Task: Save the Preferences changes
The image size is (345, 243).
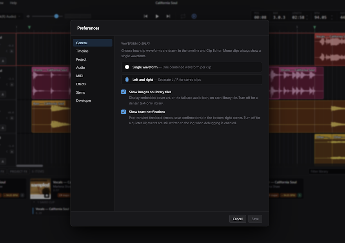Action: click(x=255, y=219)
